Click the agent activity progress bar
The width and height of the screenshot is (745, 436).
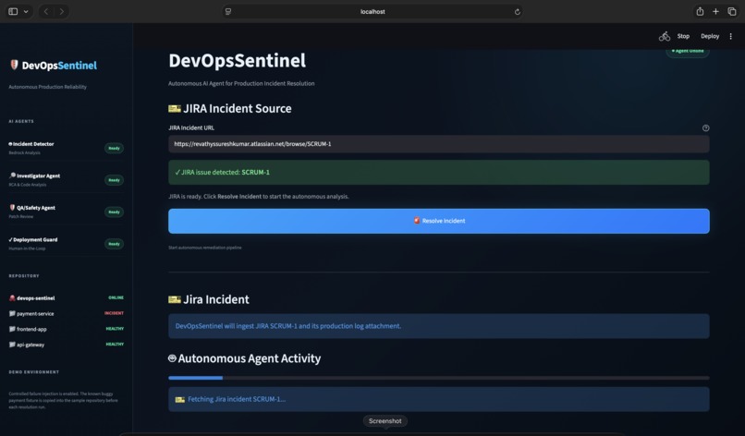438,378
